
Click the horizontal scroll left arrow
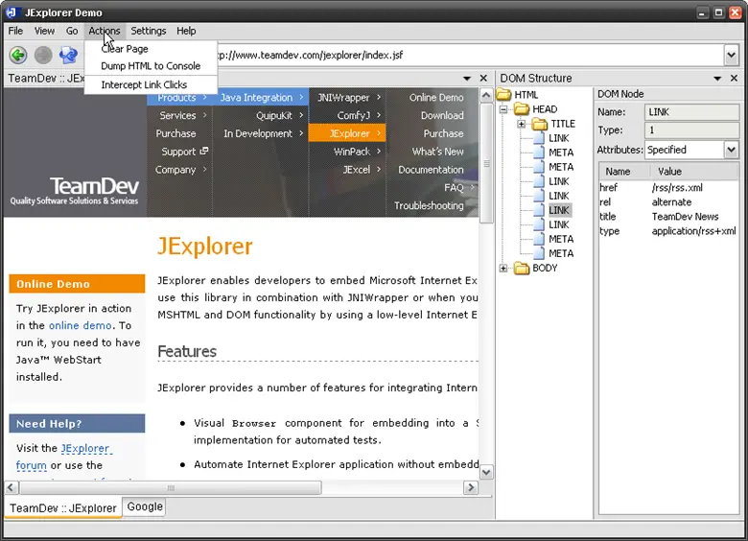(12, 487)
